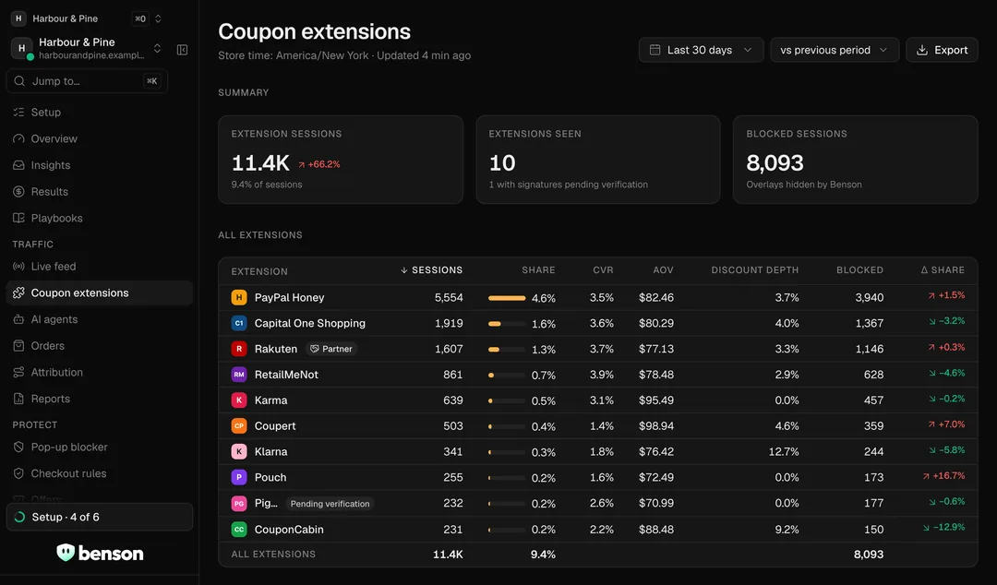Viewport: 997px width, 585px height.
Task: Click Capital One Shopping share bar
Action: click(507, 324)
